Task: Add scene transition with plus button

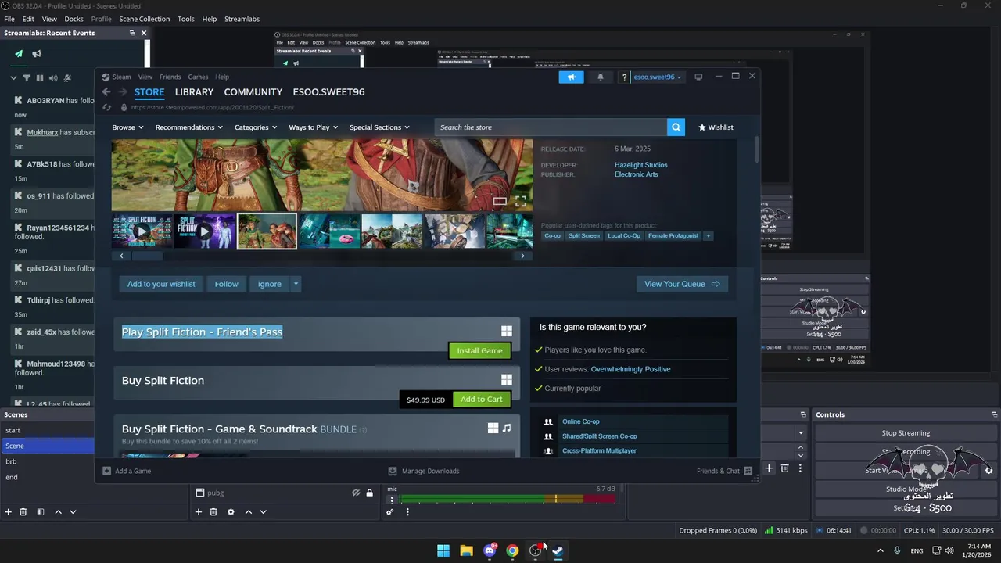Action: point(769,468)
